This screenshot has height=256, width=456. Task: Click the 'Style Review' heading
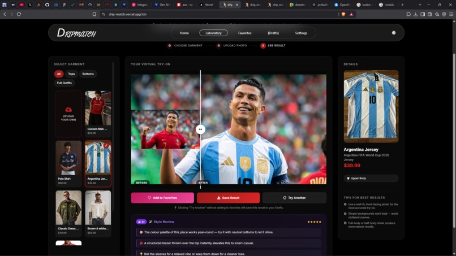[164, 222]
